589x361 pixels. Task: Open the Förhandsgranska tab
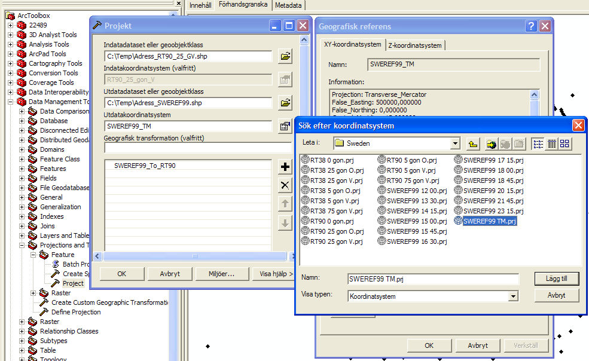[243, 5]
